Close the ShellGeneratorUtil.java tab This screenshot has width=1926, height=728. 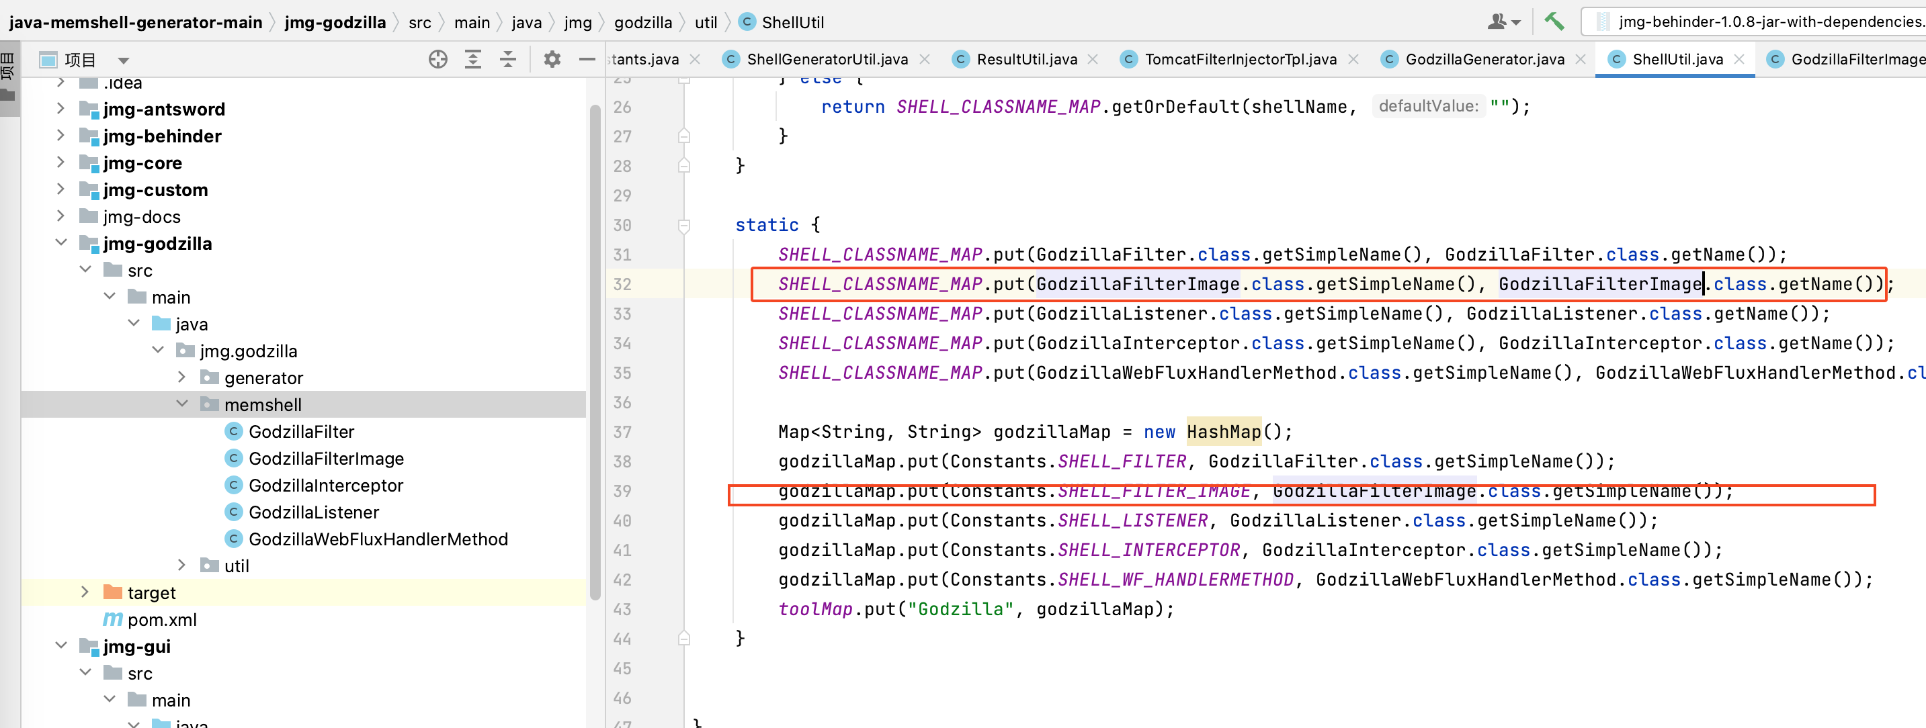[x=925, y=59]
